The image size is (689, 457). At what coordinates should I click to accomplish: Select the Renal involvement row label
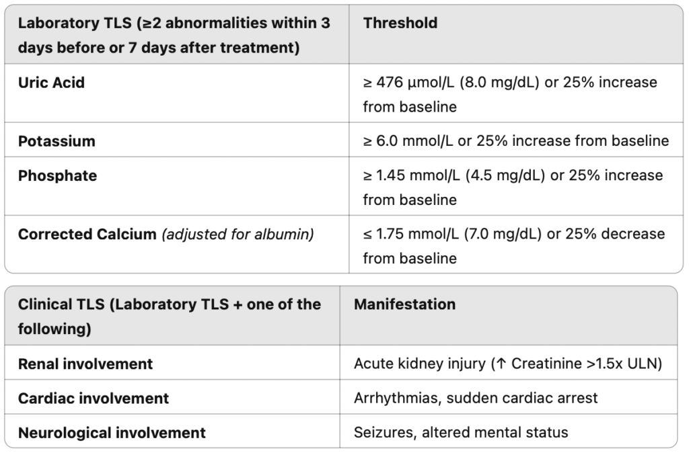85,364
